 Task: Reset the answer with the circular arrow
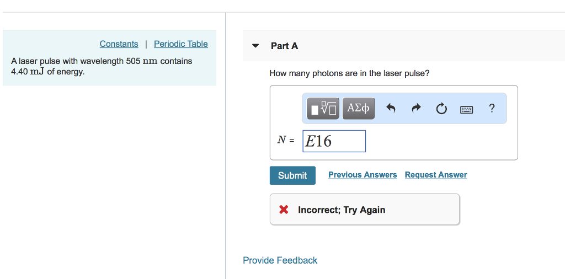point(441,109)
